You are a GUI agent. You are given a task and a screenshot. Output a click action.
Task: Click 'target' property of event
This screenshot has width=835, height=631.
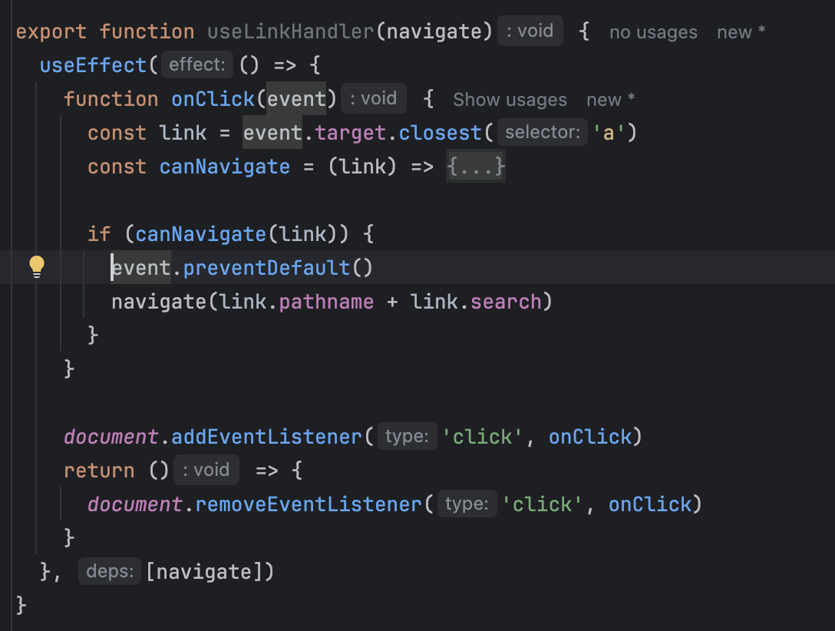click(x=350, y=133)
